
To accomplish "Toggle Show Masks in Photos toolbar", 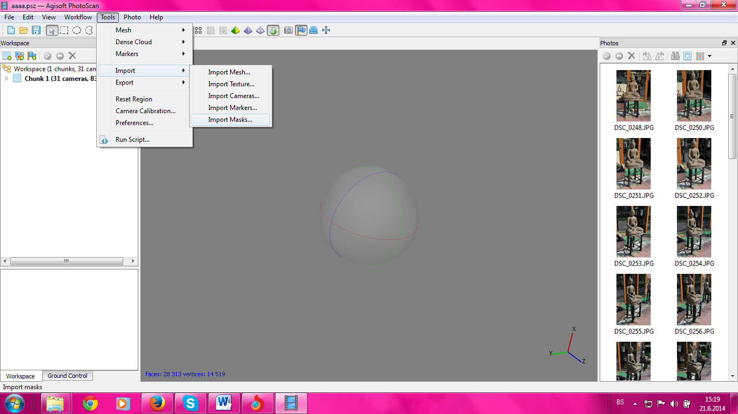I will coord(687,56).
